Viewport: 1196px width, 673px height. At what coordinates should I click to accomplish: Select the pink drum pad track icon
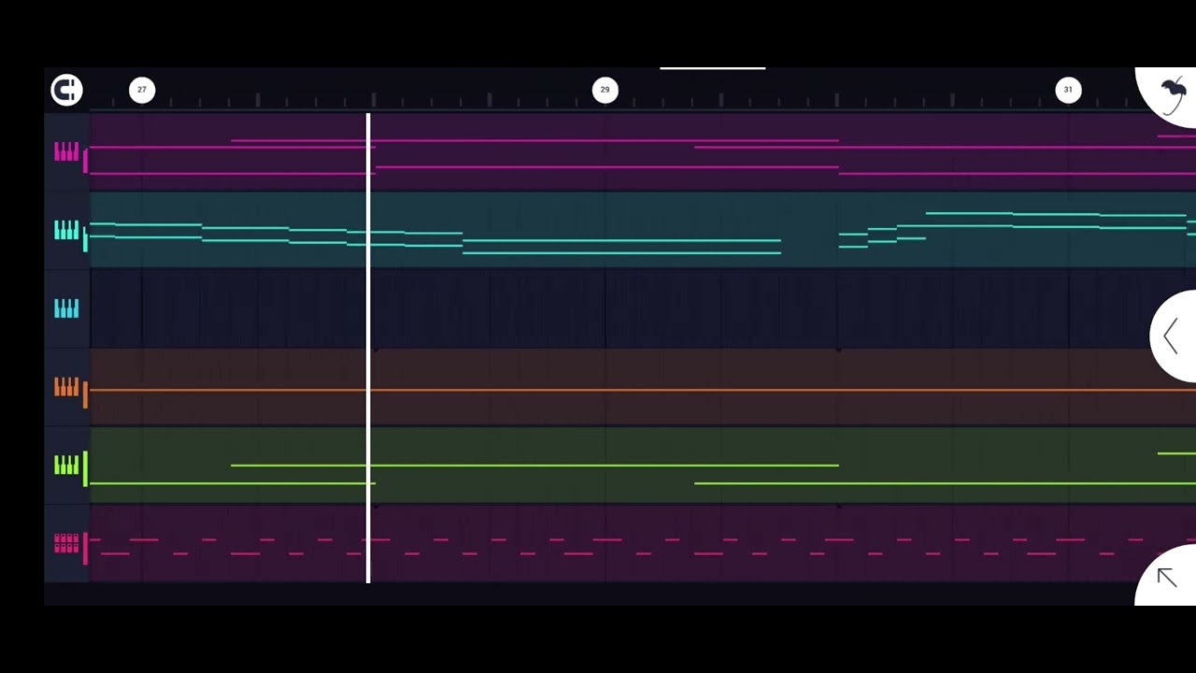coord(66,543)
